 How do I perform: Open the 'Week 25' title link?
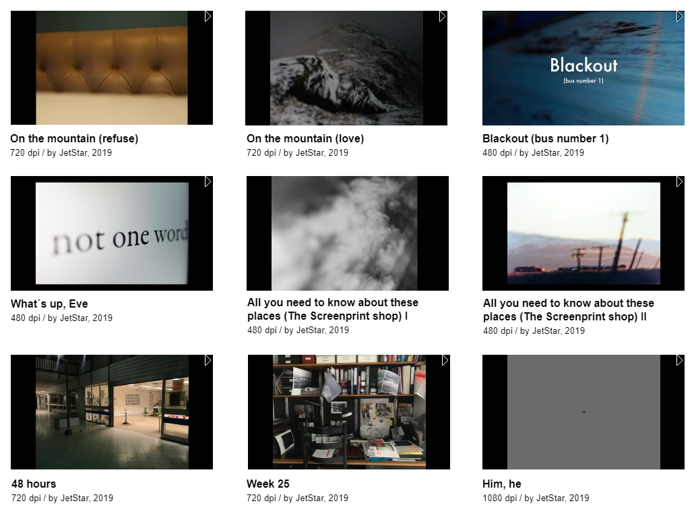[267, 484]
